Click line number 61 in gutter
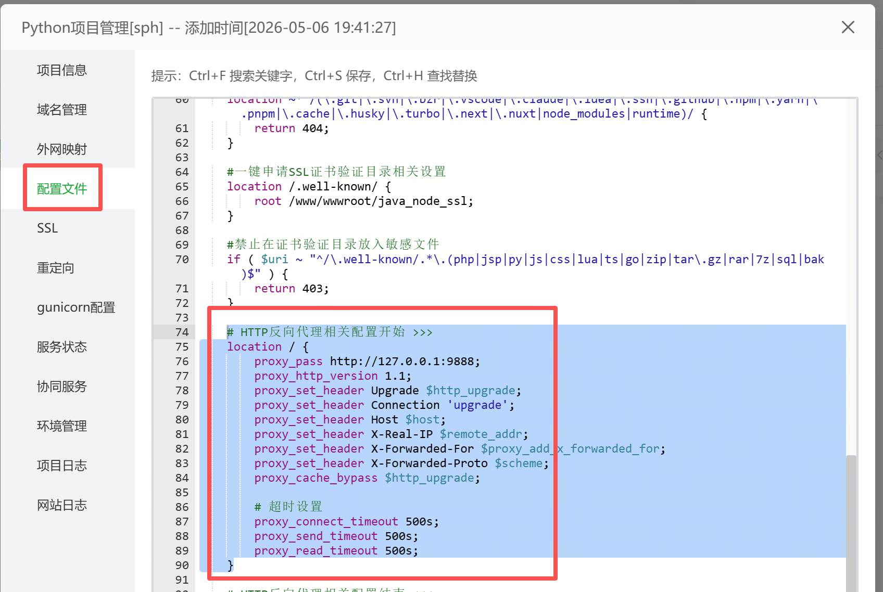This screenshot has height=592, width=883. (182, 128)
